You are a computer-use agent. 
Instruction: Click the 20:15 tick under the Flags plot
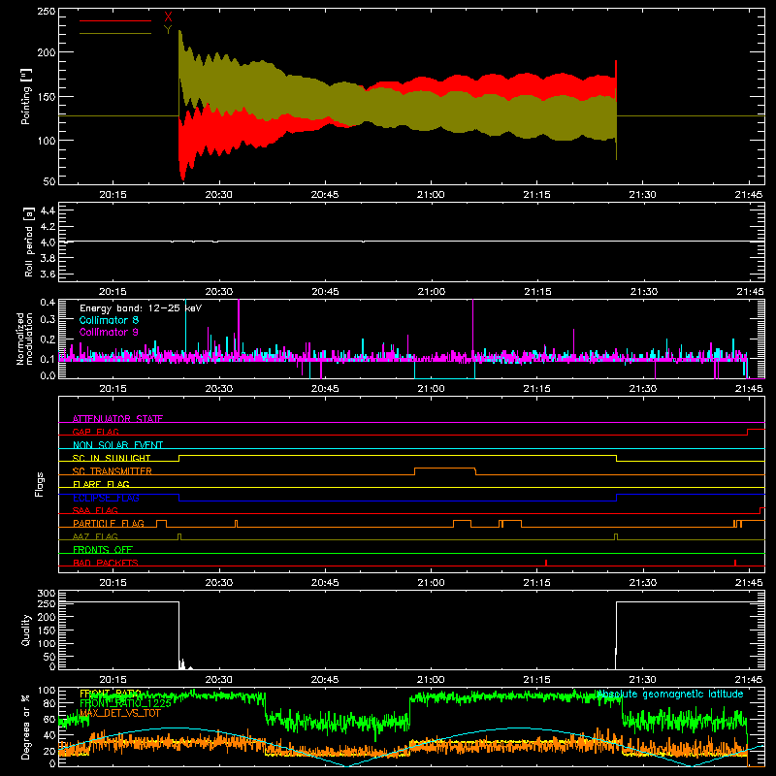pyautogui.click(x=113, y=583)
